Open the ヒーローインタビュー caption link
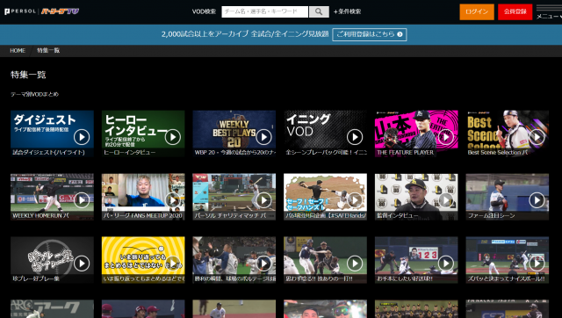The image size is (562, 318). (x=129, y=152)
